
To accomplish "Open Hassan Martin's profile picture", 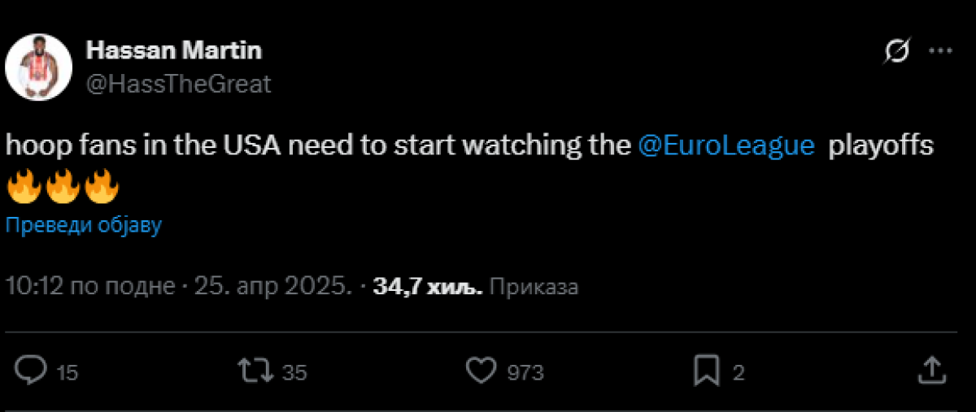I will (x=34, y=67).
